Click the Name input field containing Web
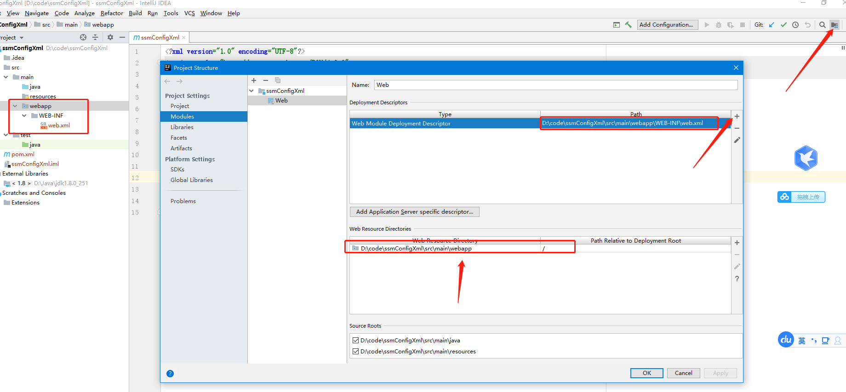 tap(556, 85)
